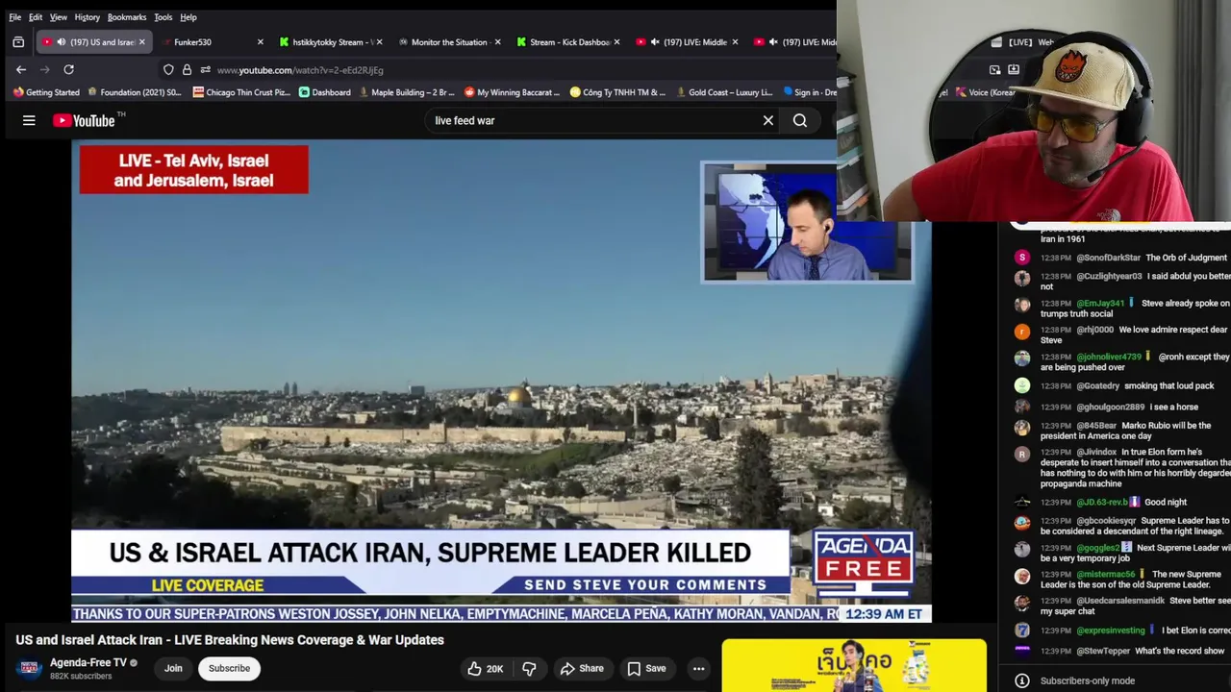Open the View menu
Viewport: 1231px width, 692px height.
tap(59, 17)
